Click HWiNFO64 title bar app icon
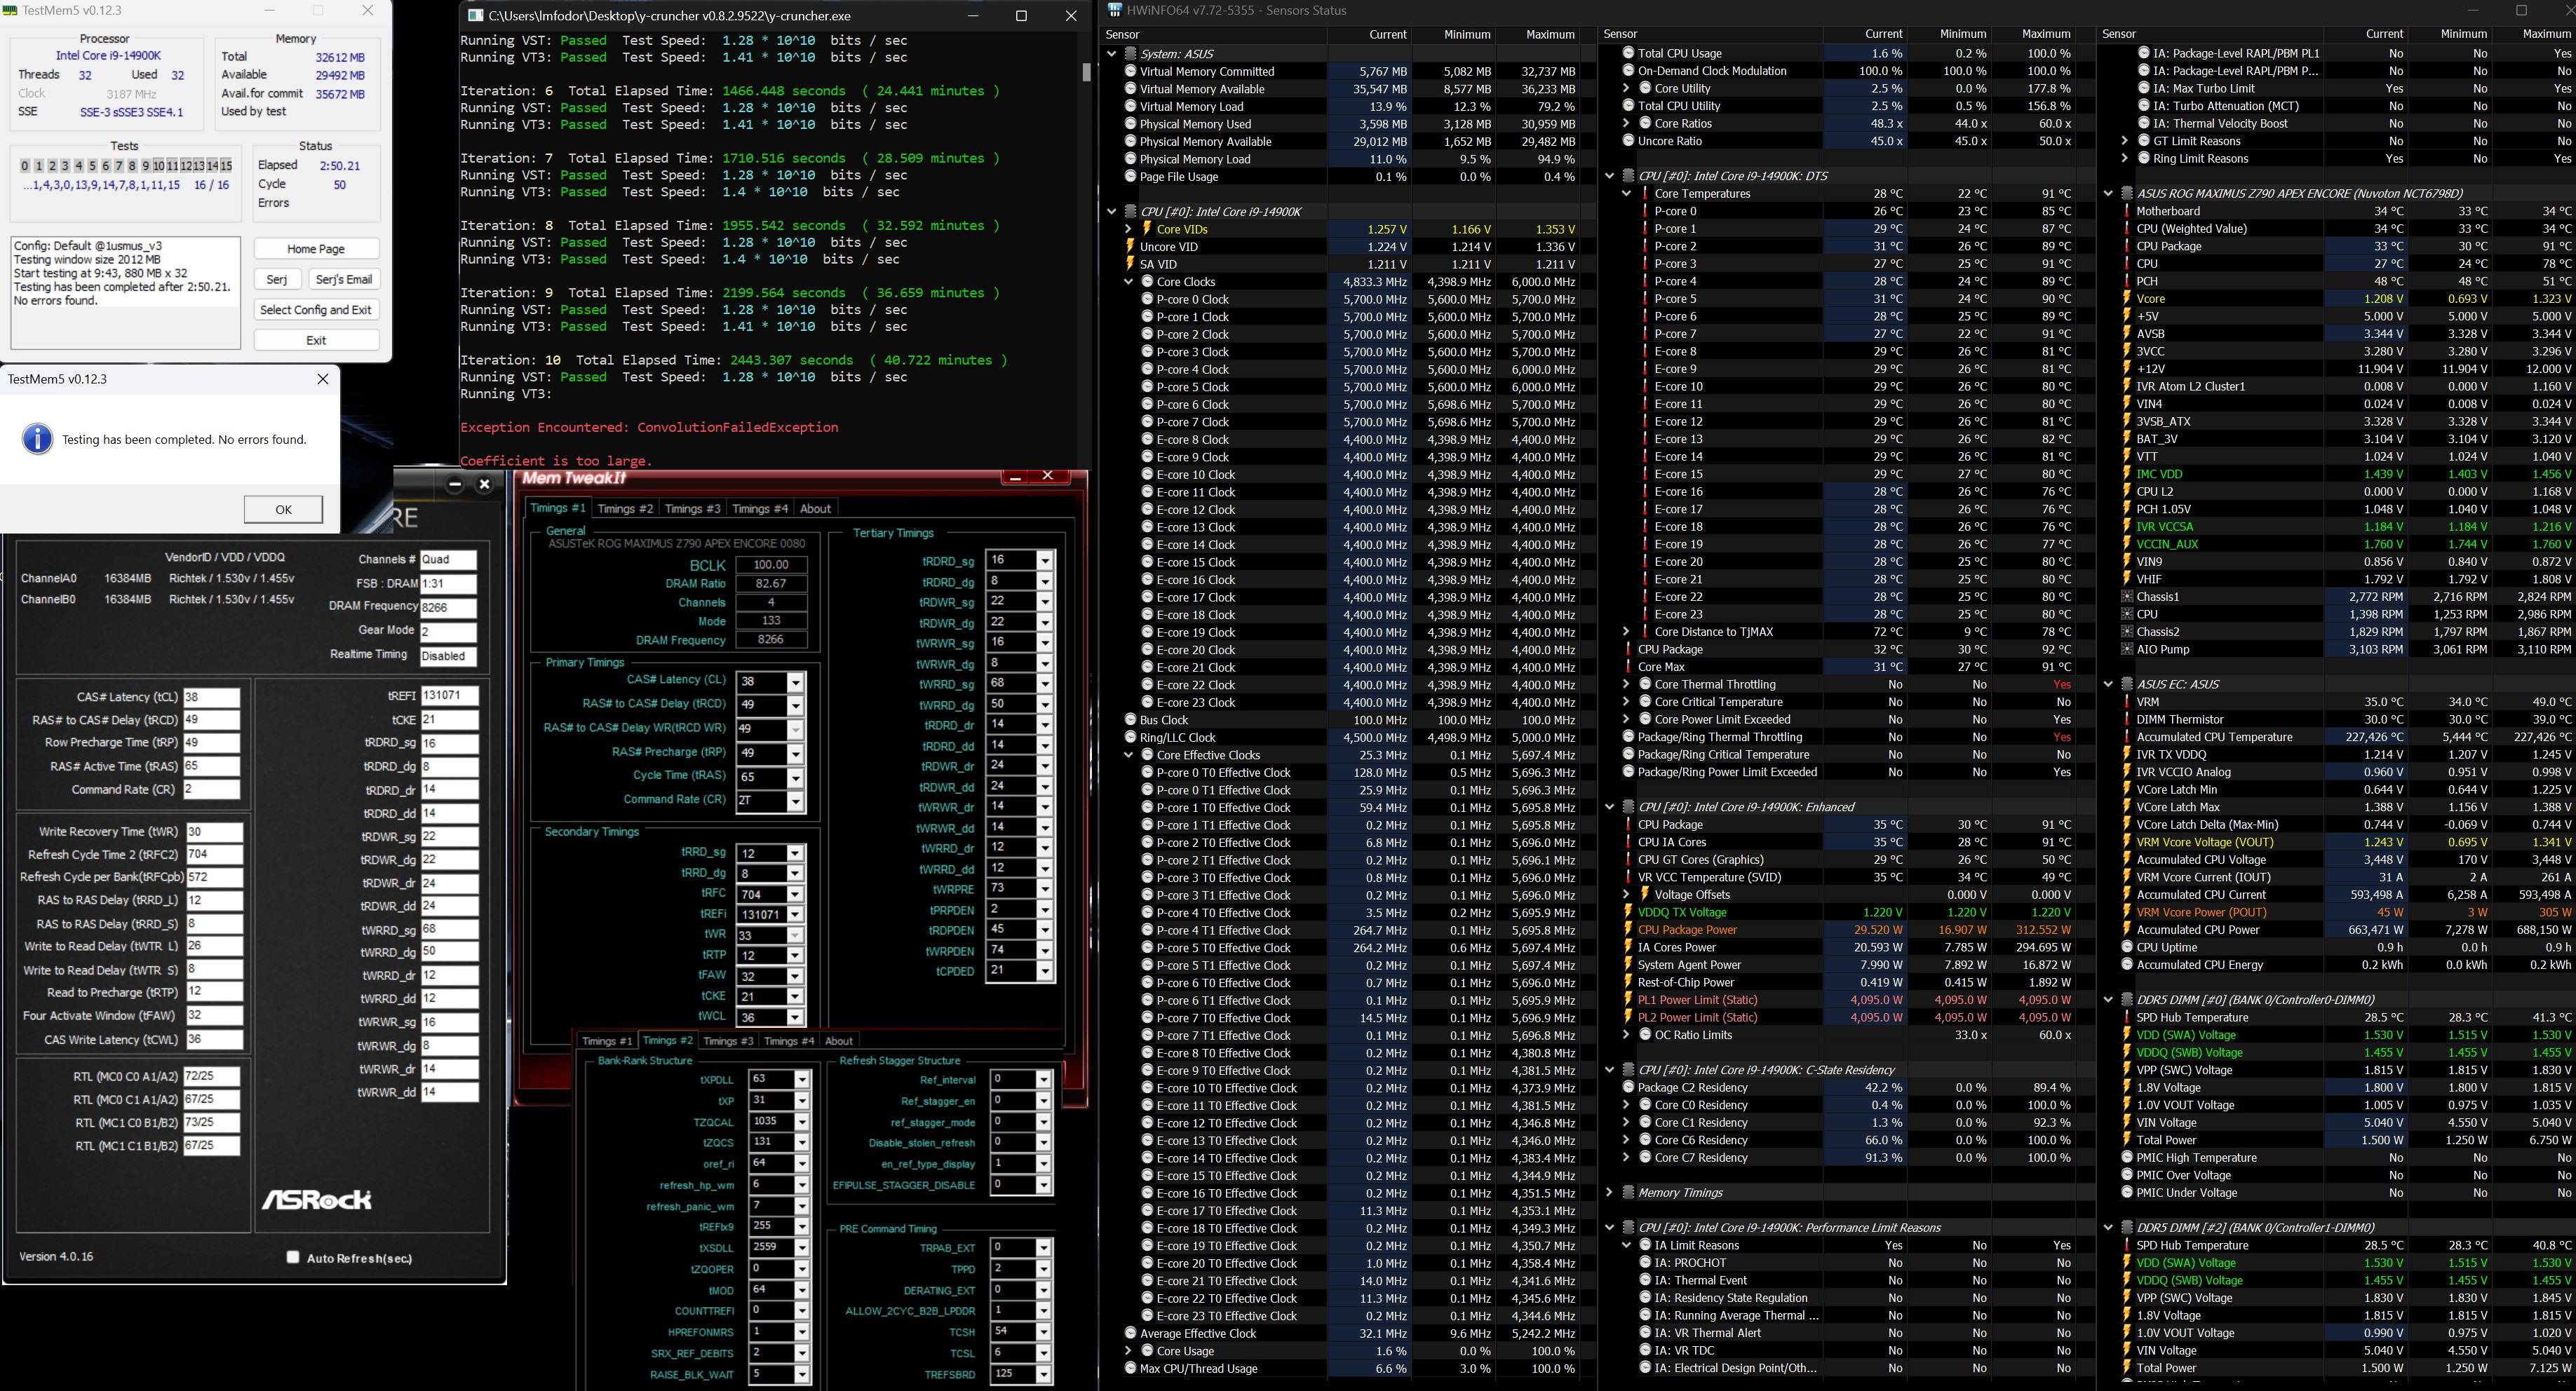Viewport: 2576px width, 1391px height. click(1115, 10)
